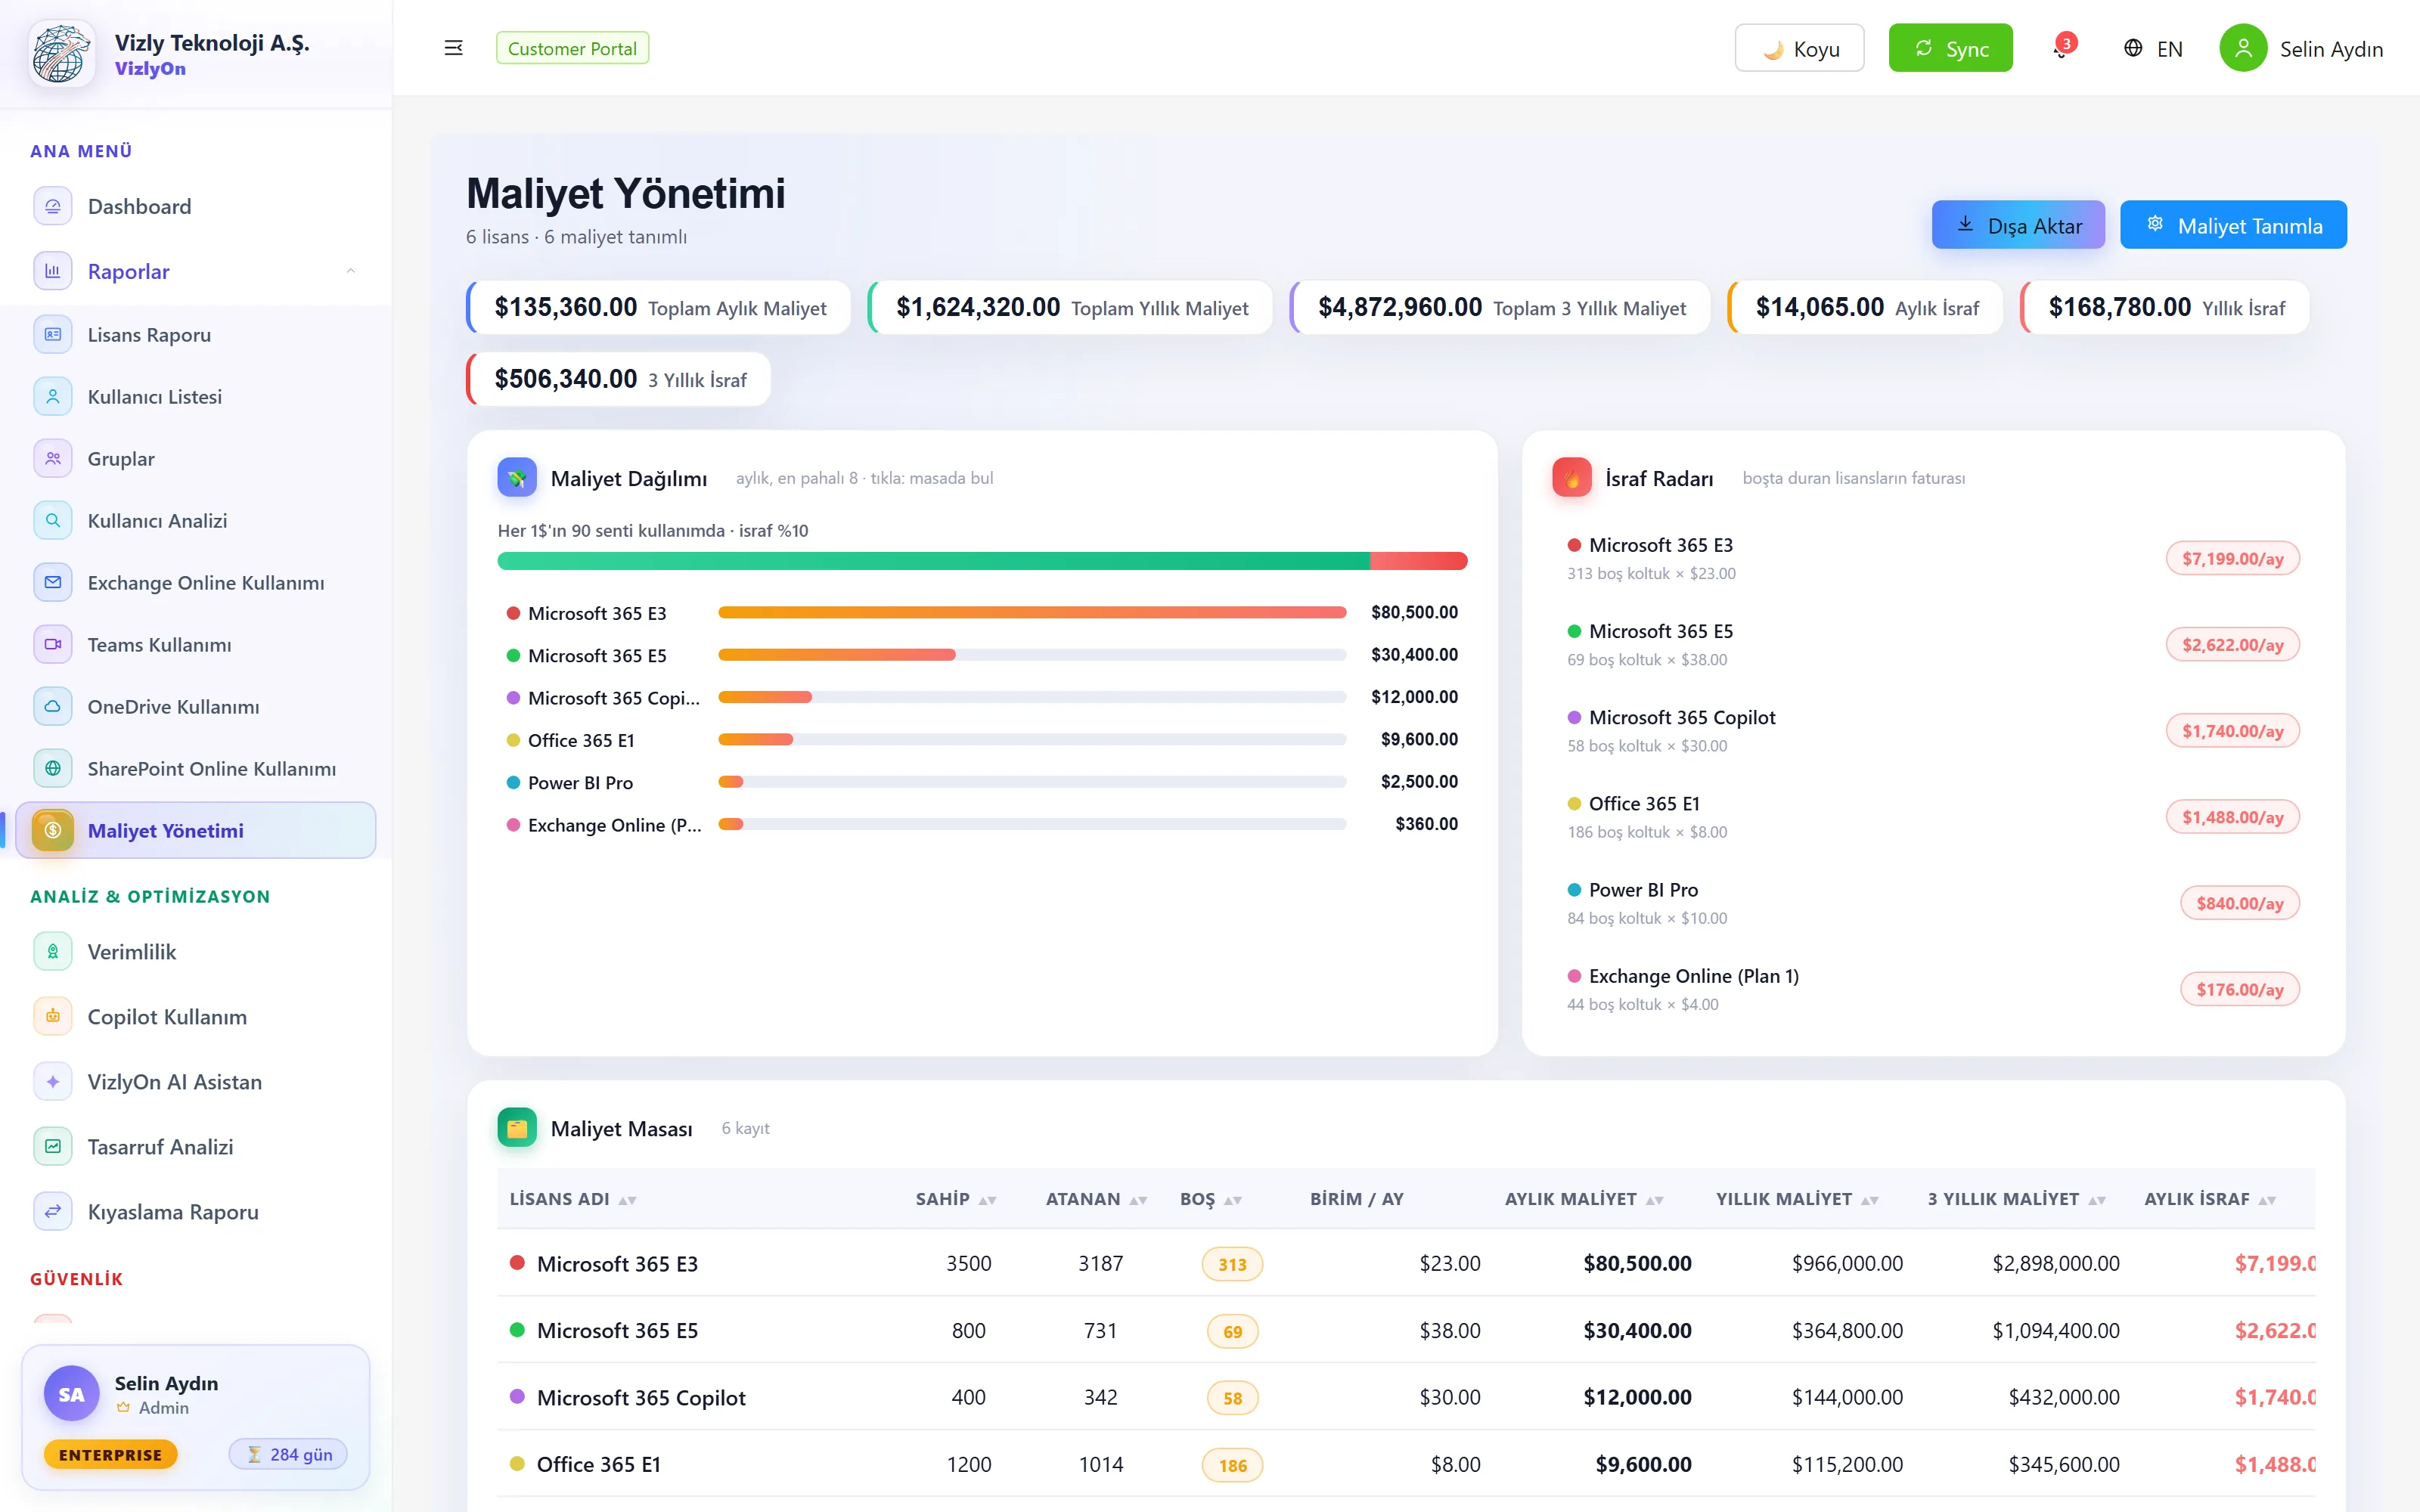Click the $14,065.00 Aylık İsraf card
2420x1512 pixels.
click(1866, 307)
